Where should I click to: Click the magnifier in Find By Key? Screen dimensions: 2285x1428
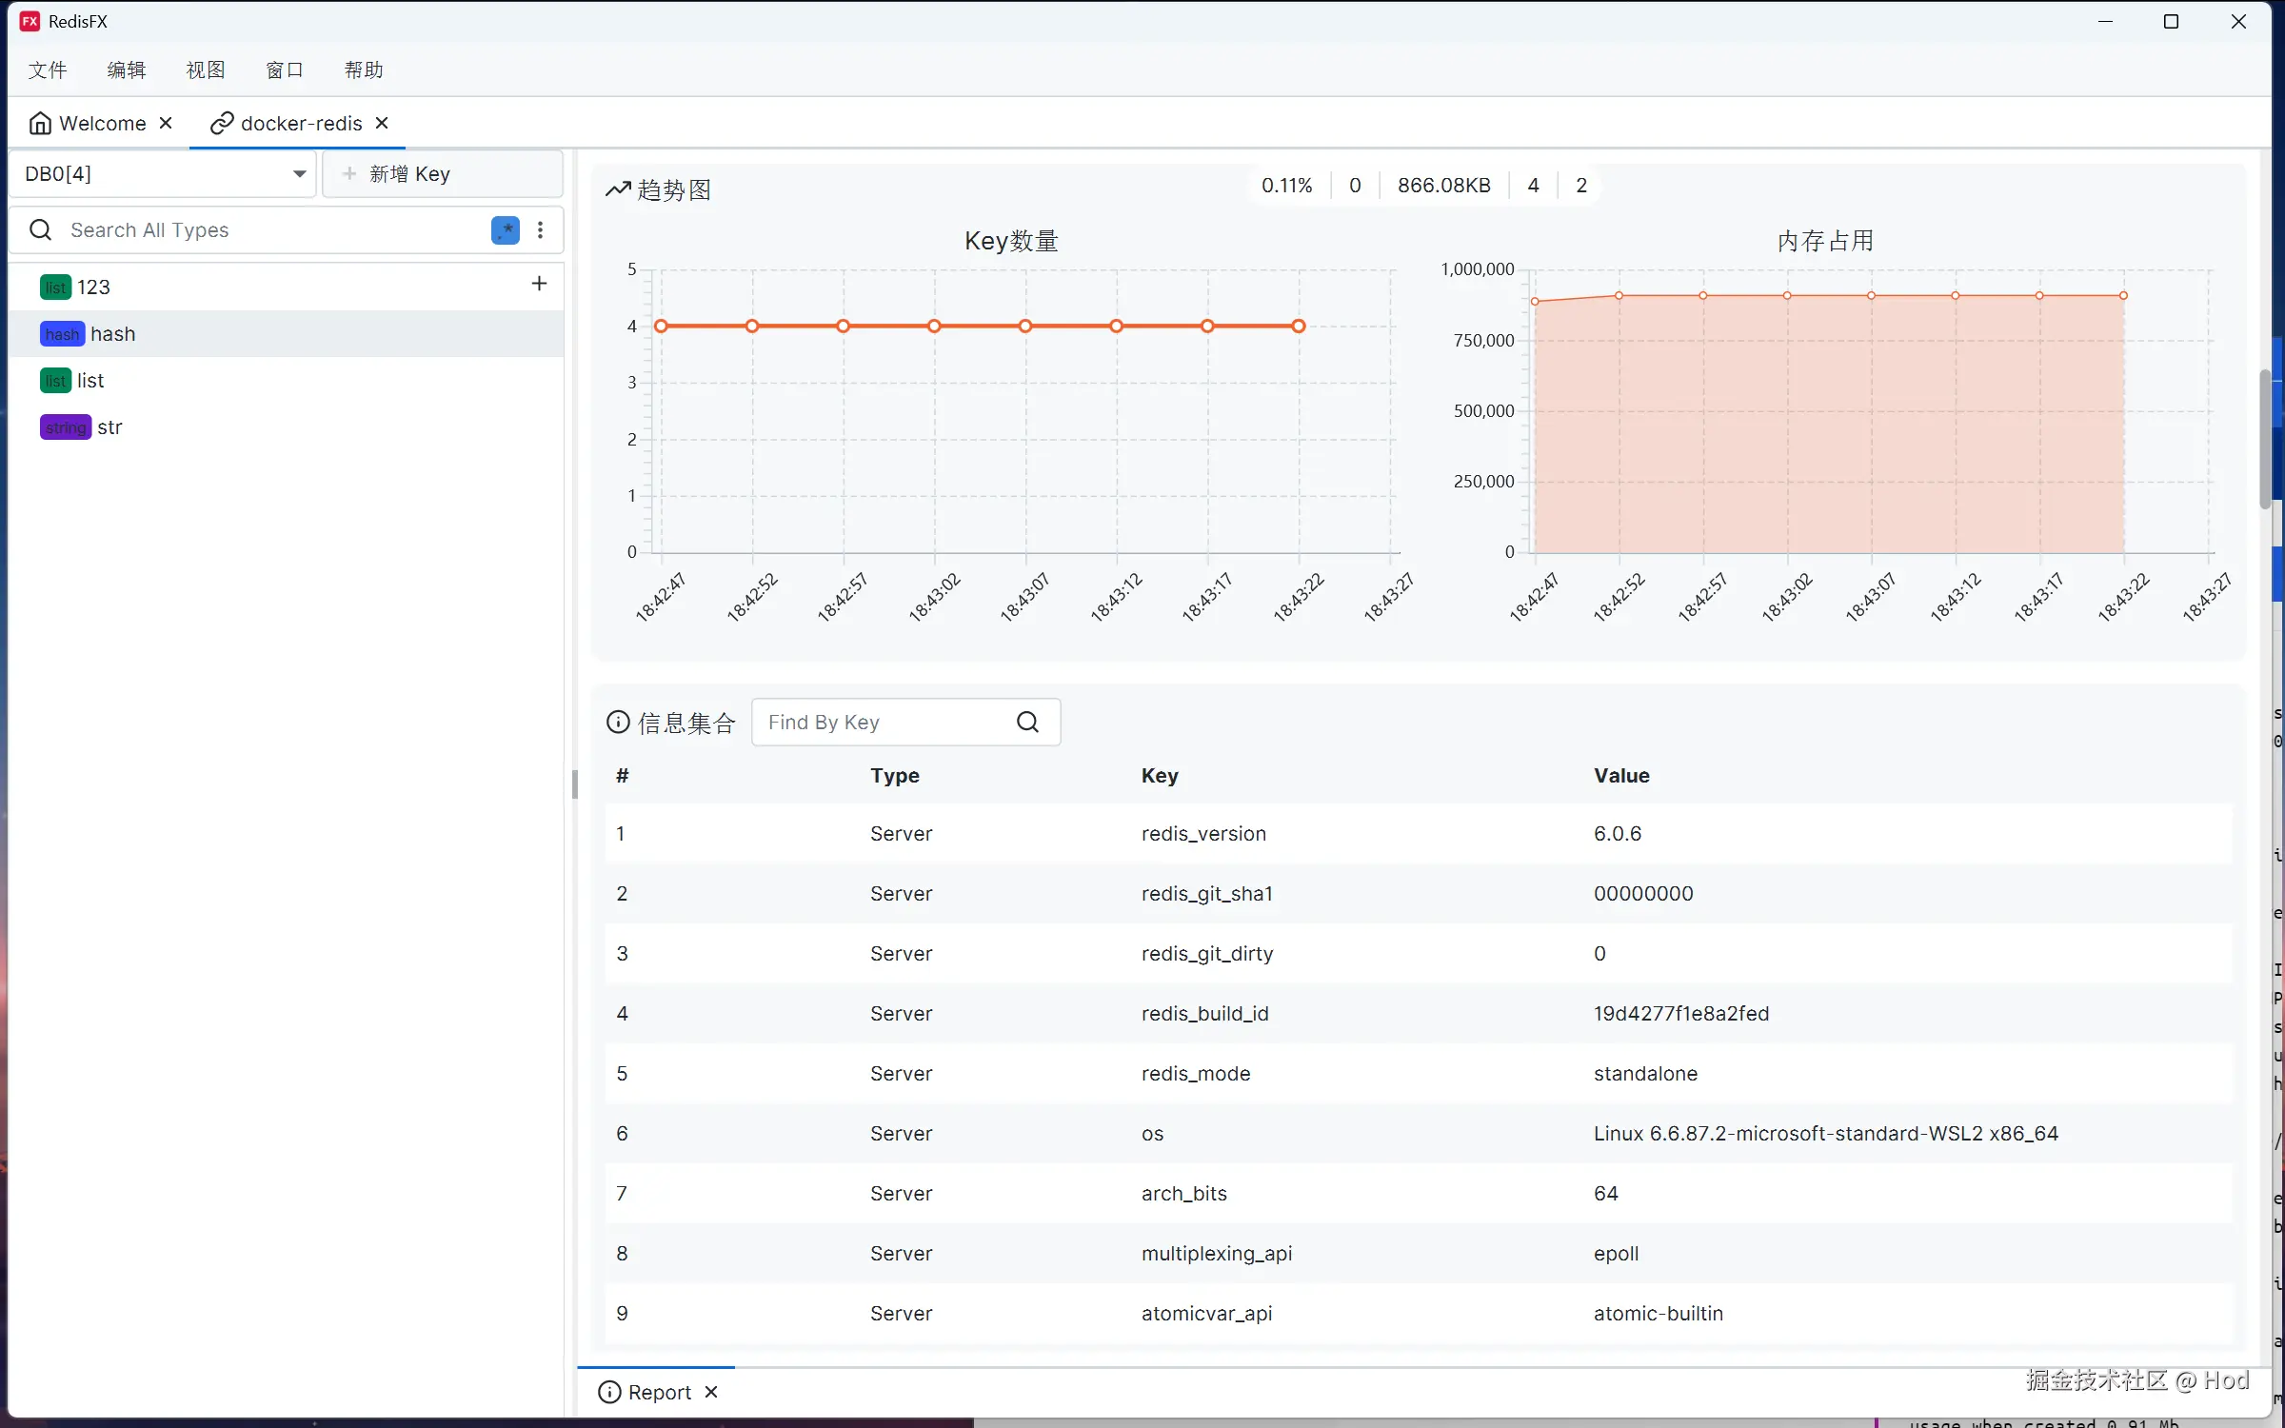[1027, 723]
